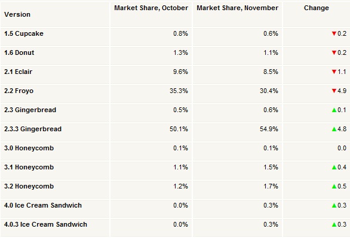
Task: Click the 0.0 change value for Honeycomb
Action: [x=342, y=148]
